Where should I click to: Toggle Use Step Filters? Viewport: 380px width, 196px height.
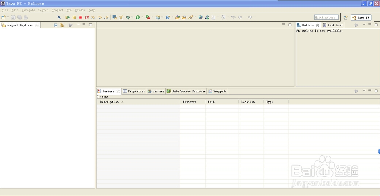121,17
